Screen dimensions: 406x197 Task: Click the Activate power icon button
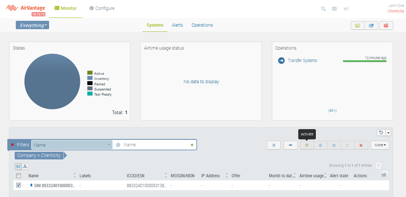307,145
